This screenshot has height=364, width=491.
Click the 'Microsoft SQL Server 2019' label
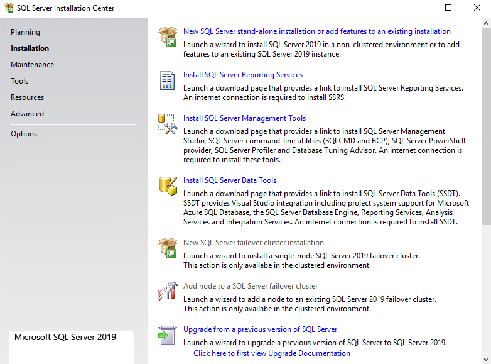[65, 337]
